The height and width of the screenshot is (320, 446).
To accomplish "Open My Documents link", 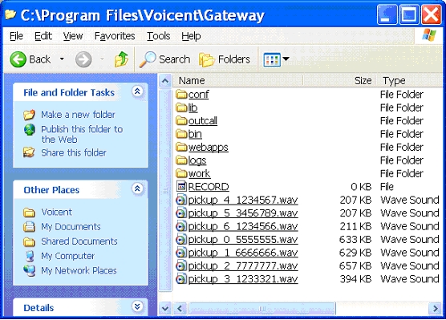I will coord(71,227).
